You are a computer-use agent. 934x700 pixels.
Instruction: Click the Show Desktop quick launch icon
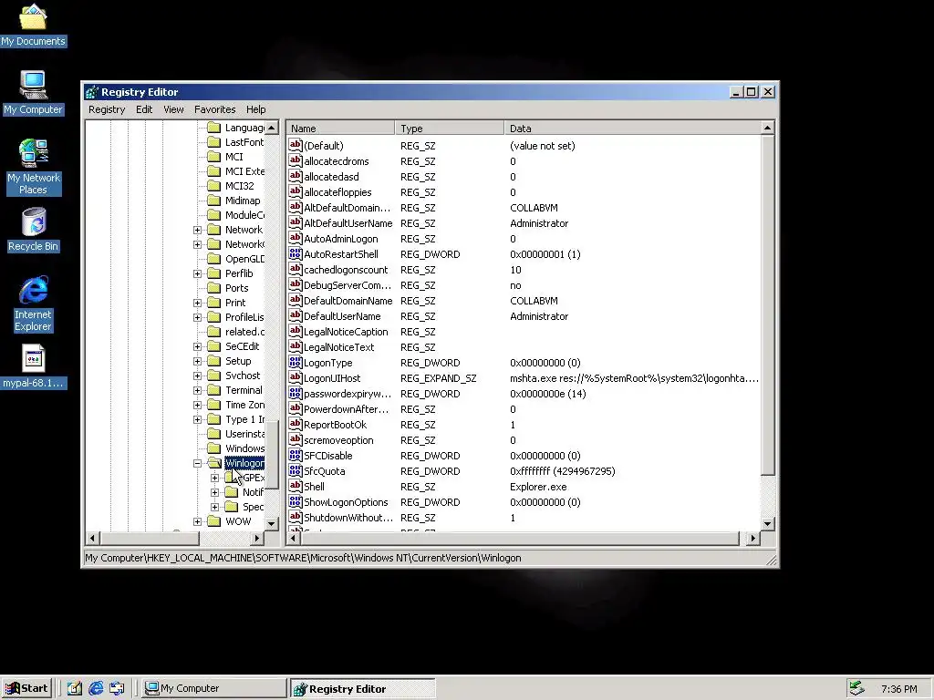(75, 688)
